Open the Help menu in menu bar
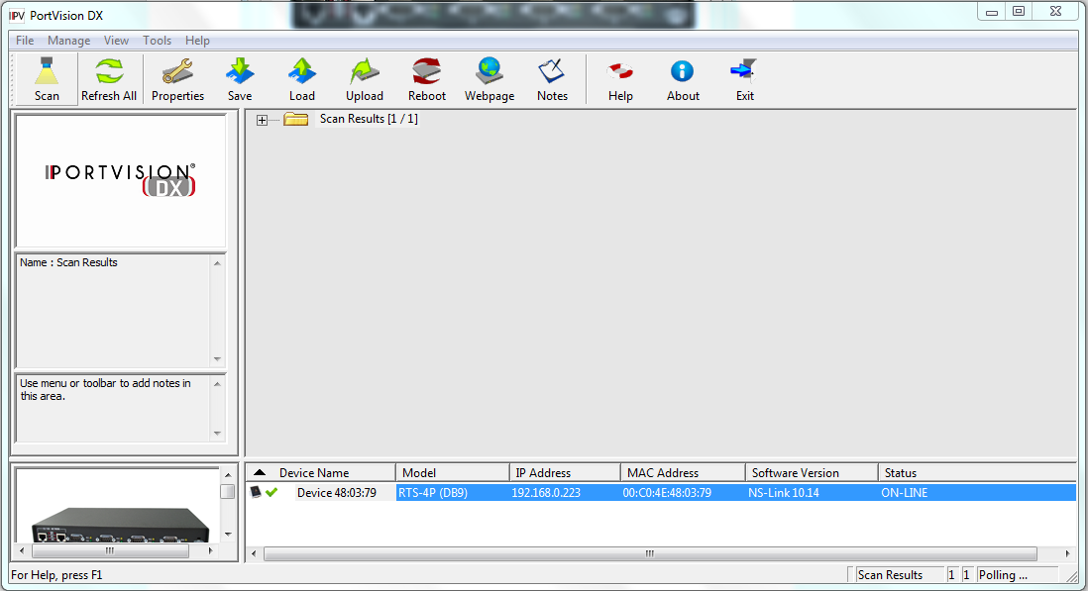Screen dimensions: 1088x591 (197, 41)
